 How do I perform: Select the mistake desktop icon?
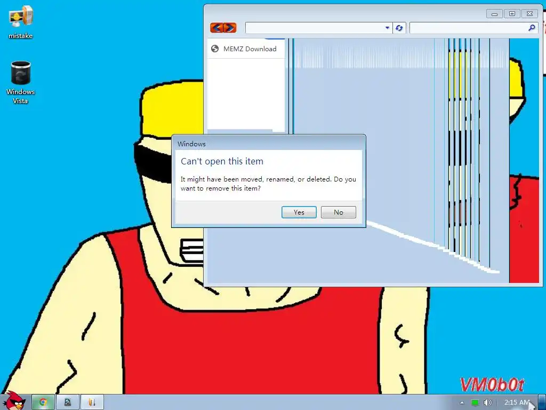click(21, 22)
